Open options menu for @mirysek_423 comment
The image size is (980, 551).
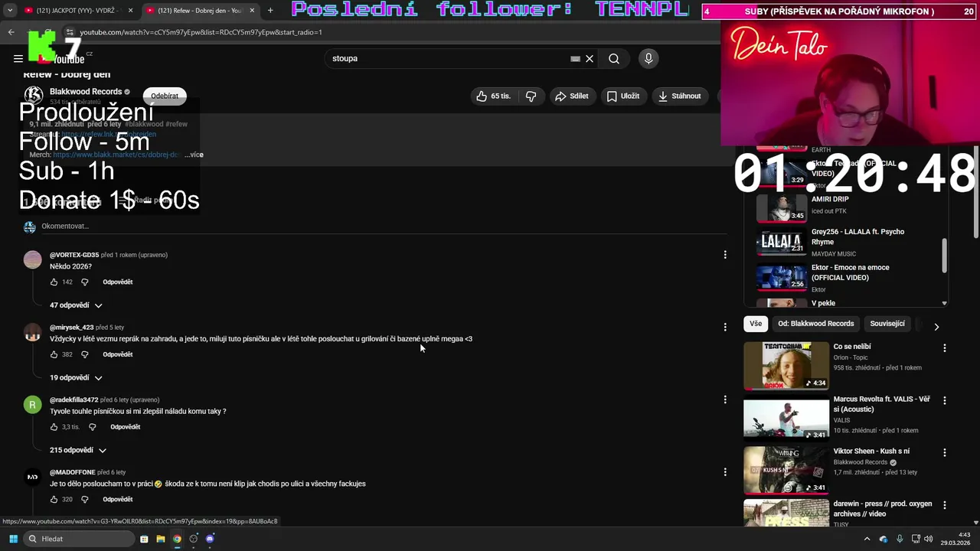click(x=725, y=327)
